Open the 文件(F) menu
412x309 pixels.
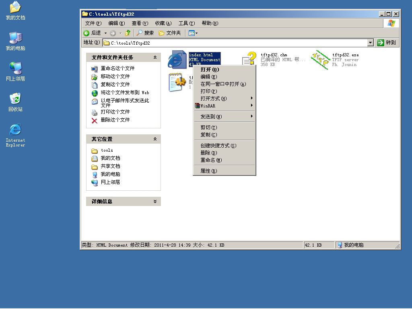(93, 23)
